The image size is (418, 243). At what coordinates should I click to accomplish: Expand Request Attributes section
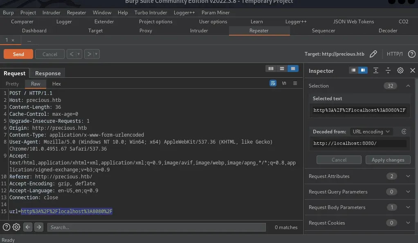[x=408, y=176]
